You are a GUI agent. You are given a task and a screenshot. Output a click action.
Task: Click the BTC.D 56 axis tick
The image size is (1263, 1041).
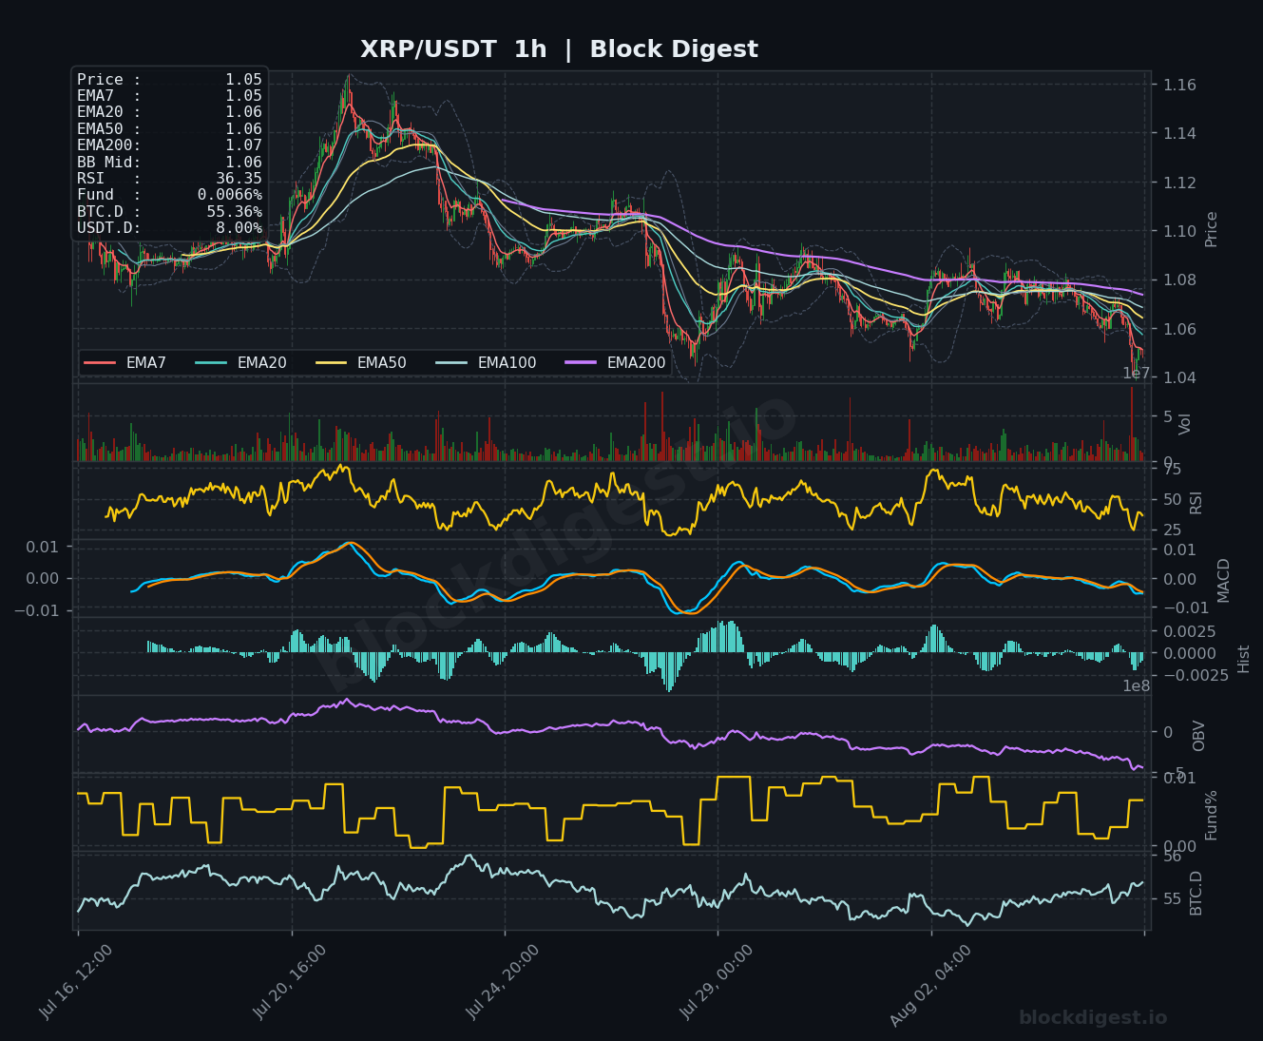(x=1173, y=857)
